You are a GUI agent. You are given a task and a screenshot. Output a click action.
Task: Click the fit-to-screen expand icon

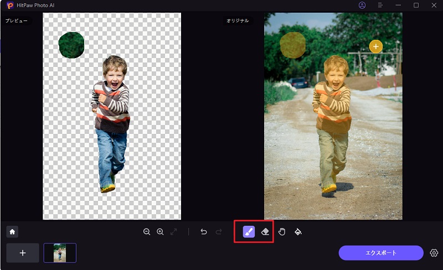coord(174,232)
